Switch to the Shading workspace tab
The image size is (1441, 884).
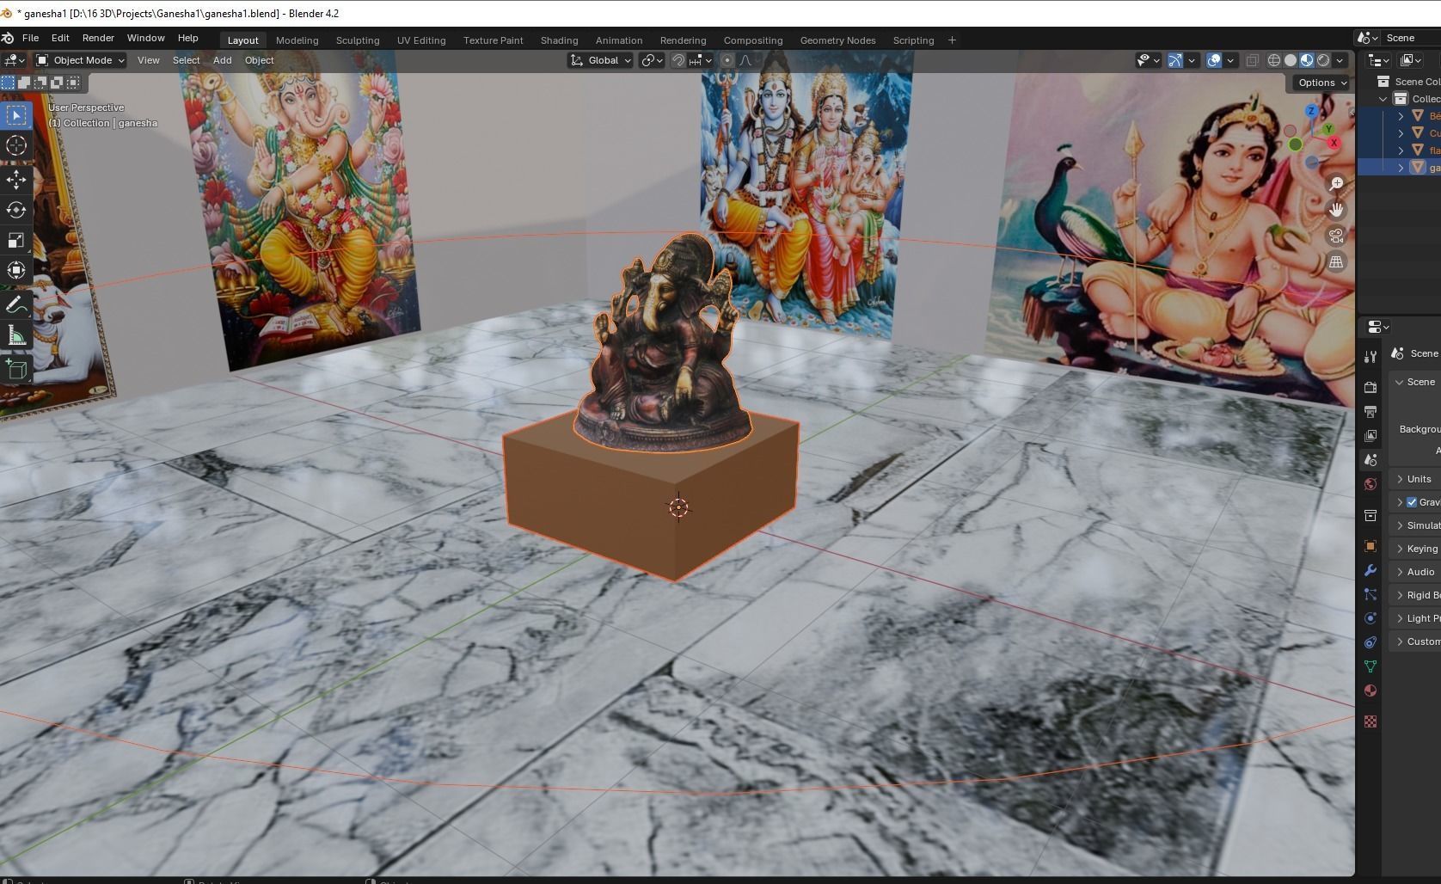(x=559, y=40)
